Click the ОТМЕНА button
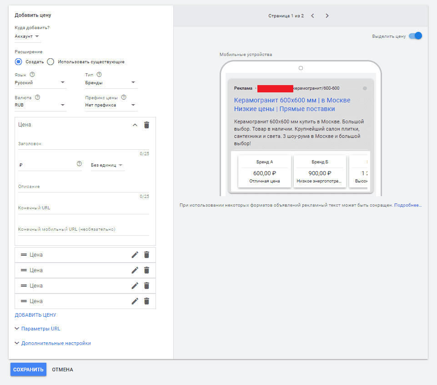The width and height of the screenshot is (437, 385). coord(62,370)
